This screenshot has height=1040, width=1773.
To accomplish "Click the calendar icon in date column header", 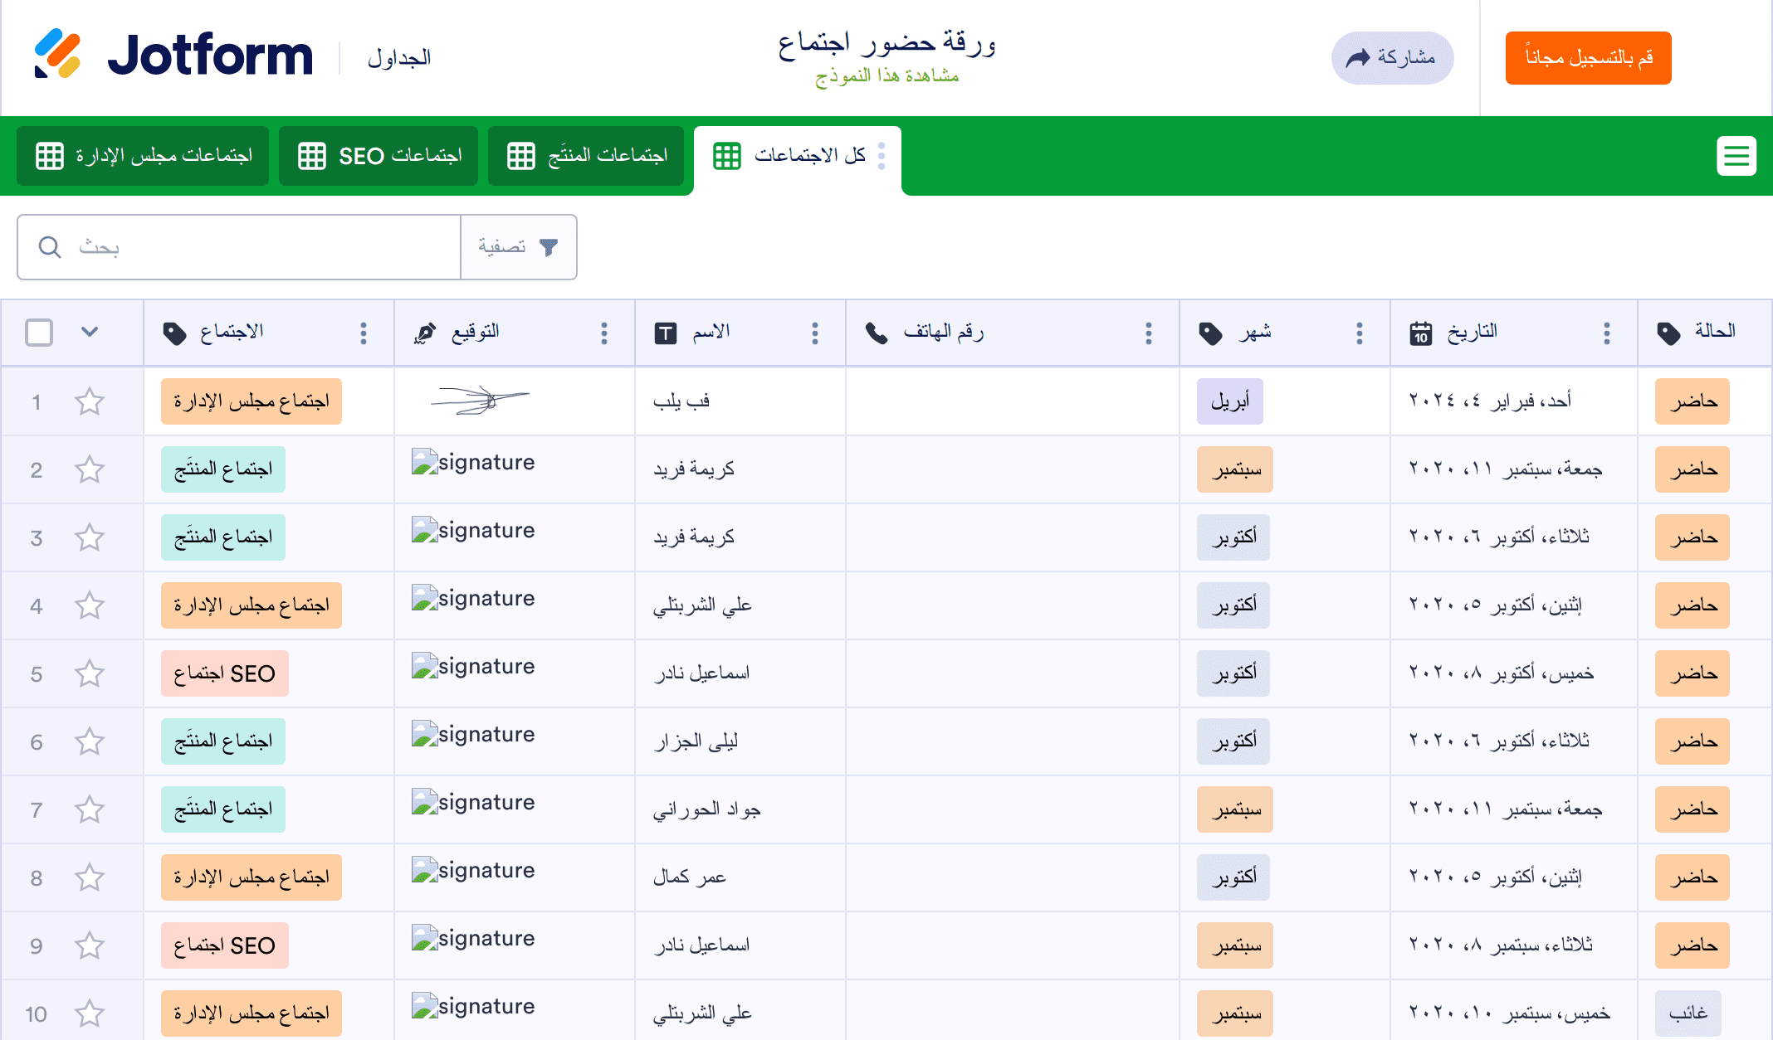I will coord(1420,333).
